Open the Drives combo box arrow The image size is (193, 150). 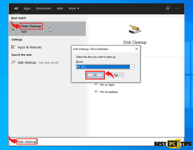click(x=132, y=67)
